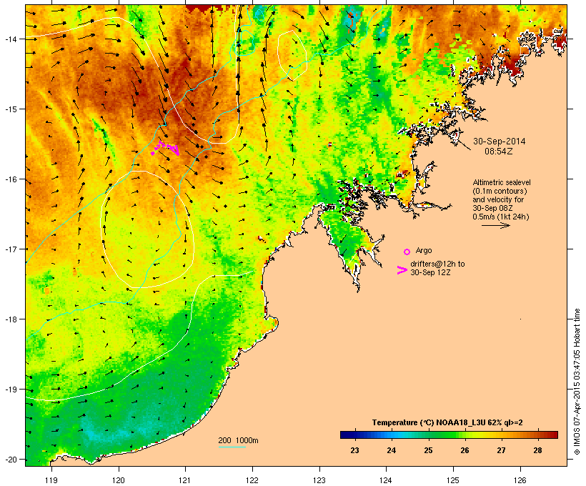Click the latitude axis label -16
Viewport: 586px width, 486px height.
coord(11,179)
